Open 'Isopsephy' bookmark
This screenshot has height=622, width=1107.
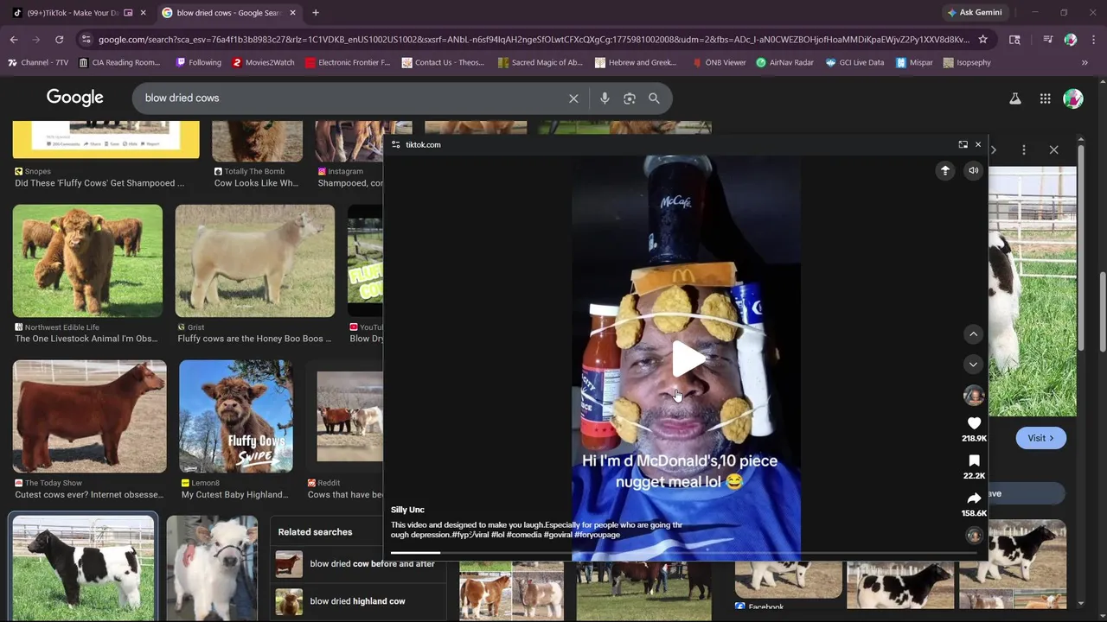(967, 62)
